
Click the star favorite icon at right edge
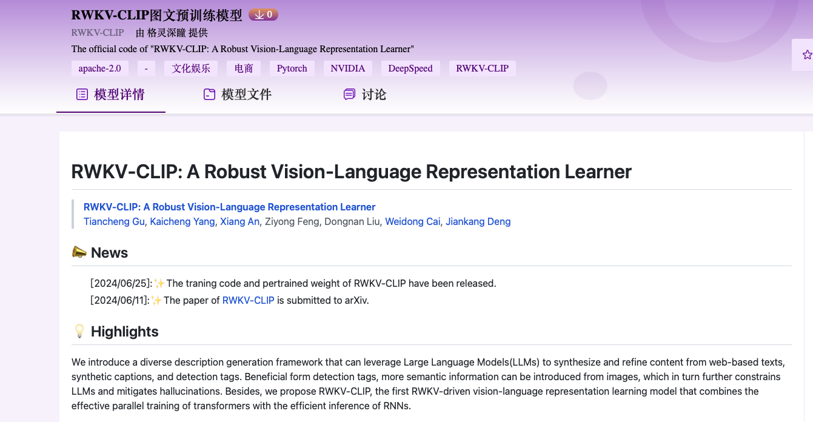click(806, 55)
